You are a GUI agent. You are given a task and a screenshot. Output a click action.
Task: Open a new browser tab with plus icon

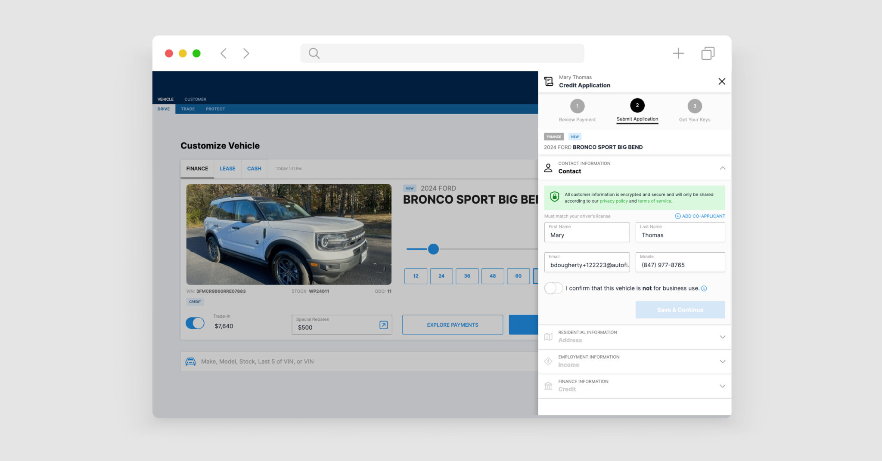tap(678, 53)
